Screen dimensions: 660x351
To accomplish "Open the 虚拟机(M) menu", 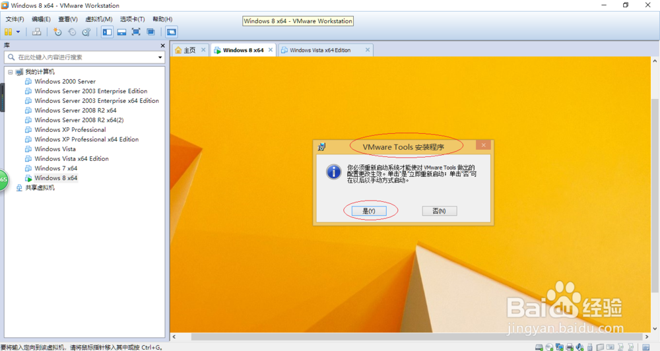I will pyautogui.click(x=99, y=19).
